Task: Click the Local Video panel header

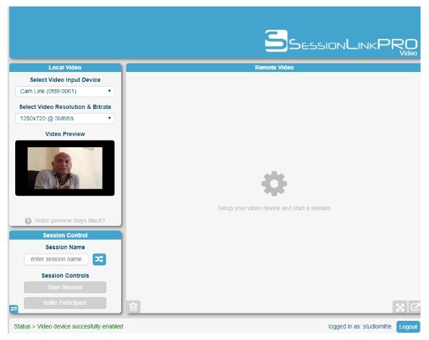Action: [x=65, y=67]
